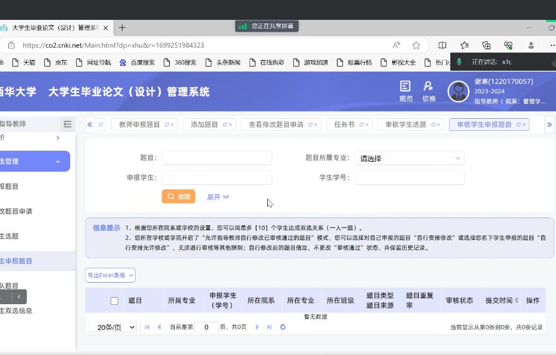The height and width of the screenshot is (355, 556).
Task: Click the user avatar icon in header
Action: pyautogui.click(x=458, y=92)
